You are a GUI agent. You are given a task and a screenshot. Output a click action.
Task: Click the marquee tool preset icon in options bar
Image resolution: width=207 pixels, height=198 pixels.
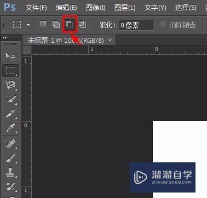click(x=17, y=24)
